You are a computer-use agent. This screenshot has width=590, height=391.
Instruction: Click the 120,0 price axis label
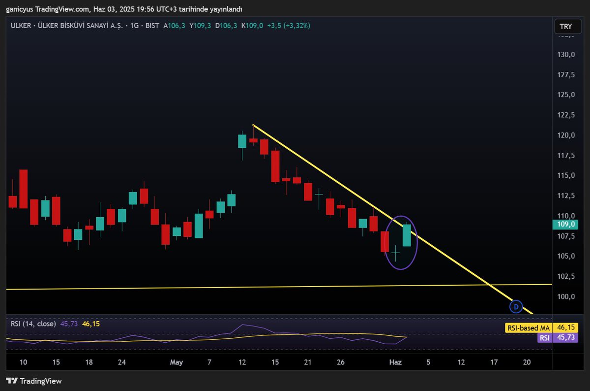(x=566, y=135)
